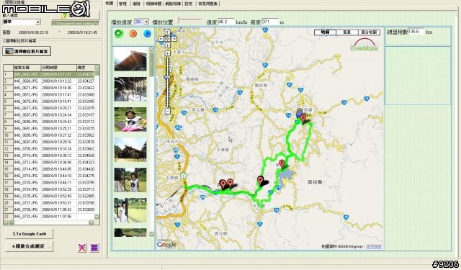Click the 速度 km/hr value field

coord(226,22)
